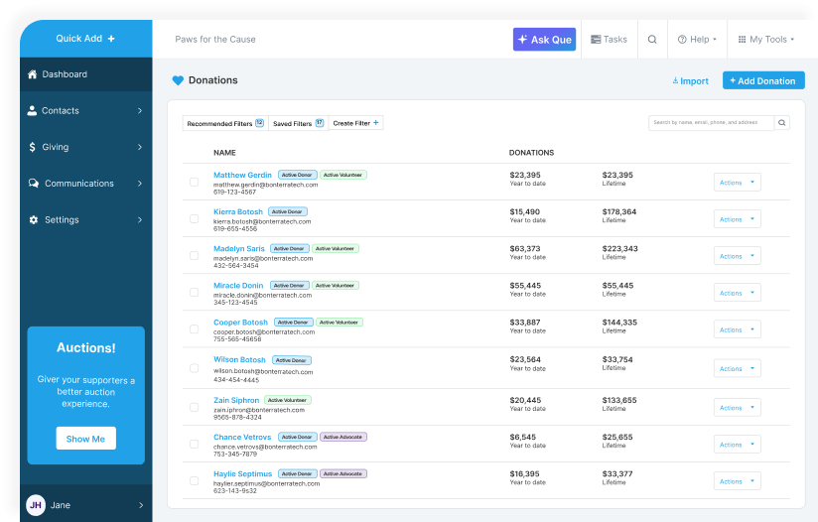The height and width of the screenshot is (522, 818).
Task: Click the Tasks list icon
Action: tap(596, 39)
